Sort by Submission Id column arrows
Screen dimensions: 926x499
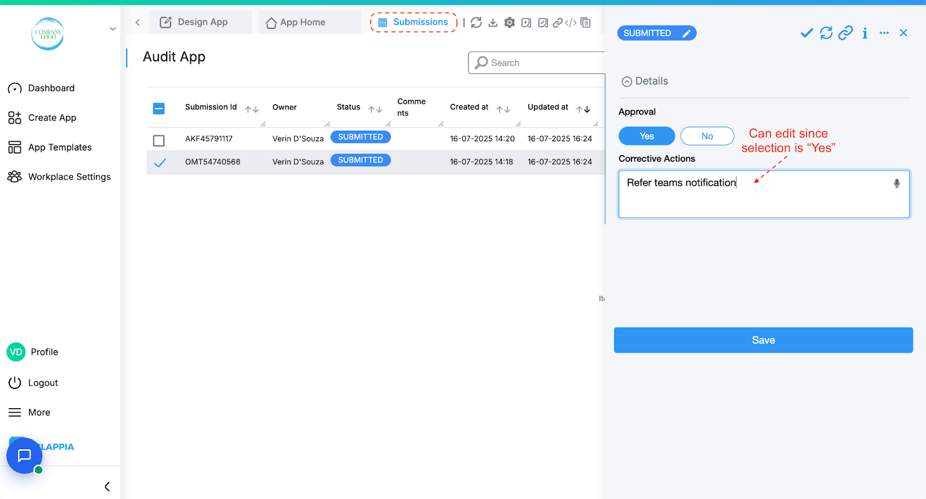(251, 109)
